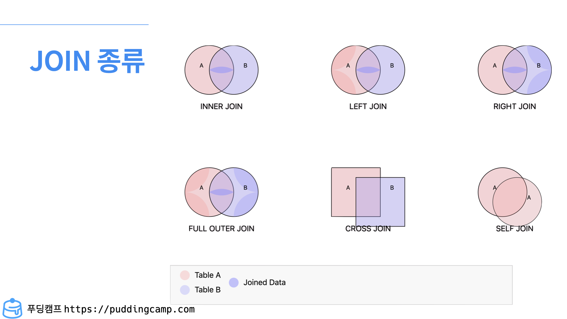This screenshot has width=567, height=319.
Task: Click the INNER JOIN Venn diagram
Action: click(x=221, y=70)
